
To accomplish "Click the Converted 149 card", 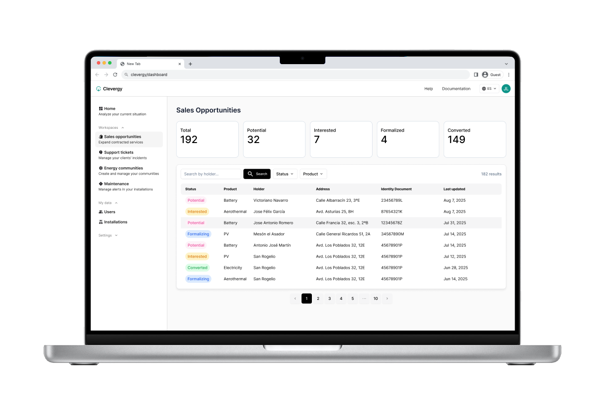I will [x=475, y=140].
